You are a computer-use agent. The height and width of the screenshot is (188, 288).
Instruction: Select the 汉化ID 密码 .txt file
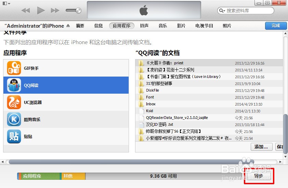point(209,124)
